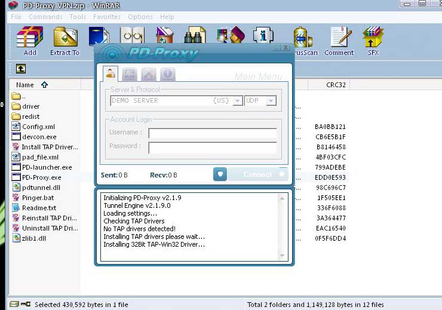Image resolution: width=442 pixels, height=310 pixels.
Task: Click 'Installing 32Bit TAP-Win32 Driver' log line
Action: 154,244
